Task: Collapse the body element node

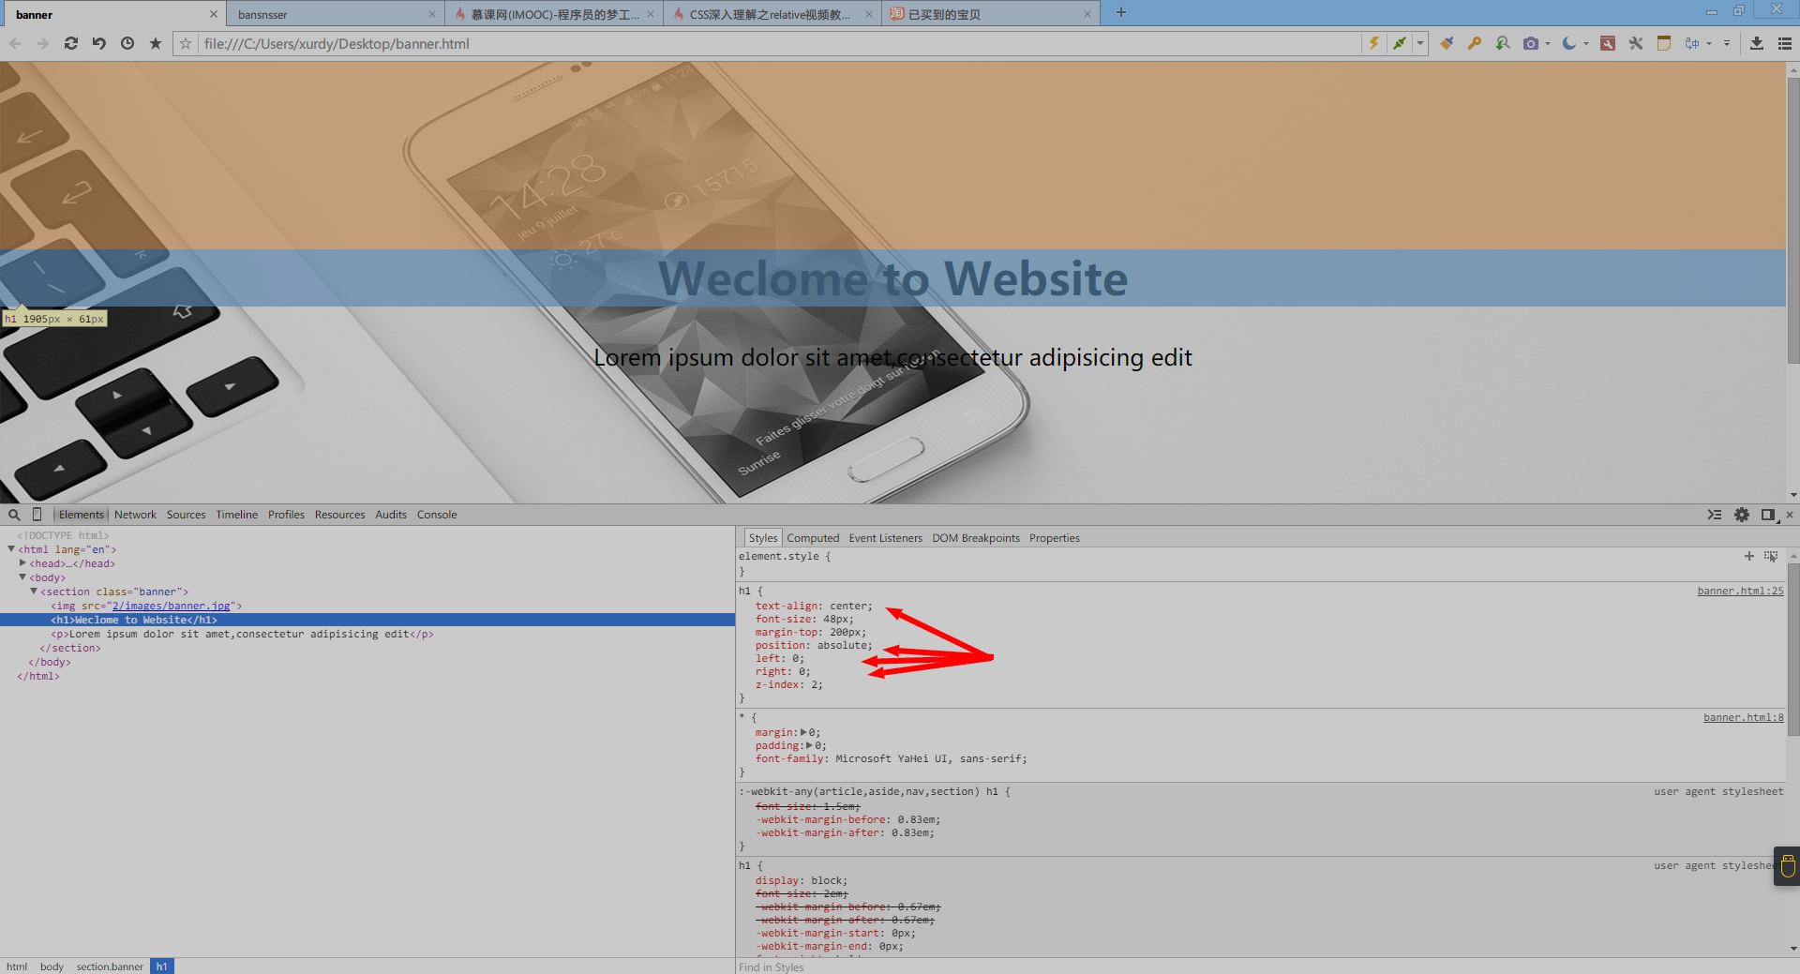Action: point(22,577)
